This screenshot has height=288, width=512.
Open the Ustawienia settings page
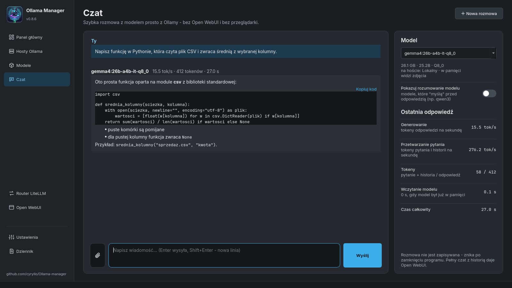tap(37, 237)
